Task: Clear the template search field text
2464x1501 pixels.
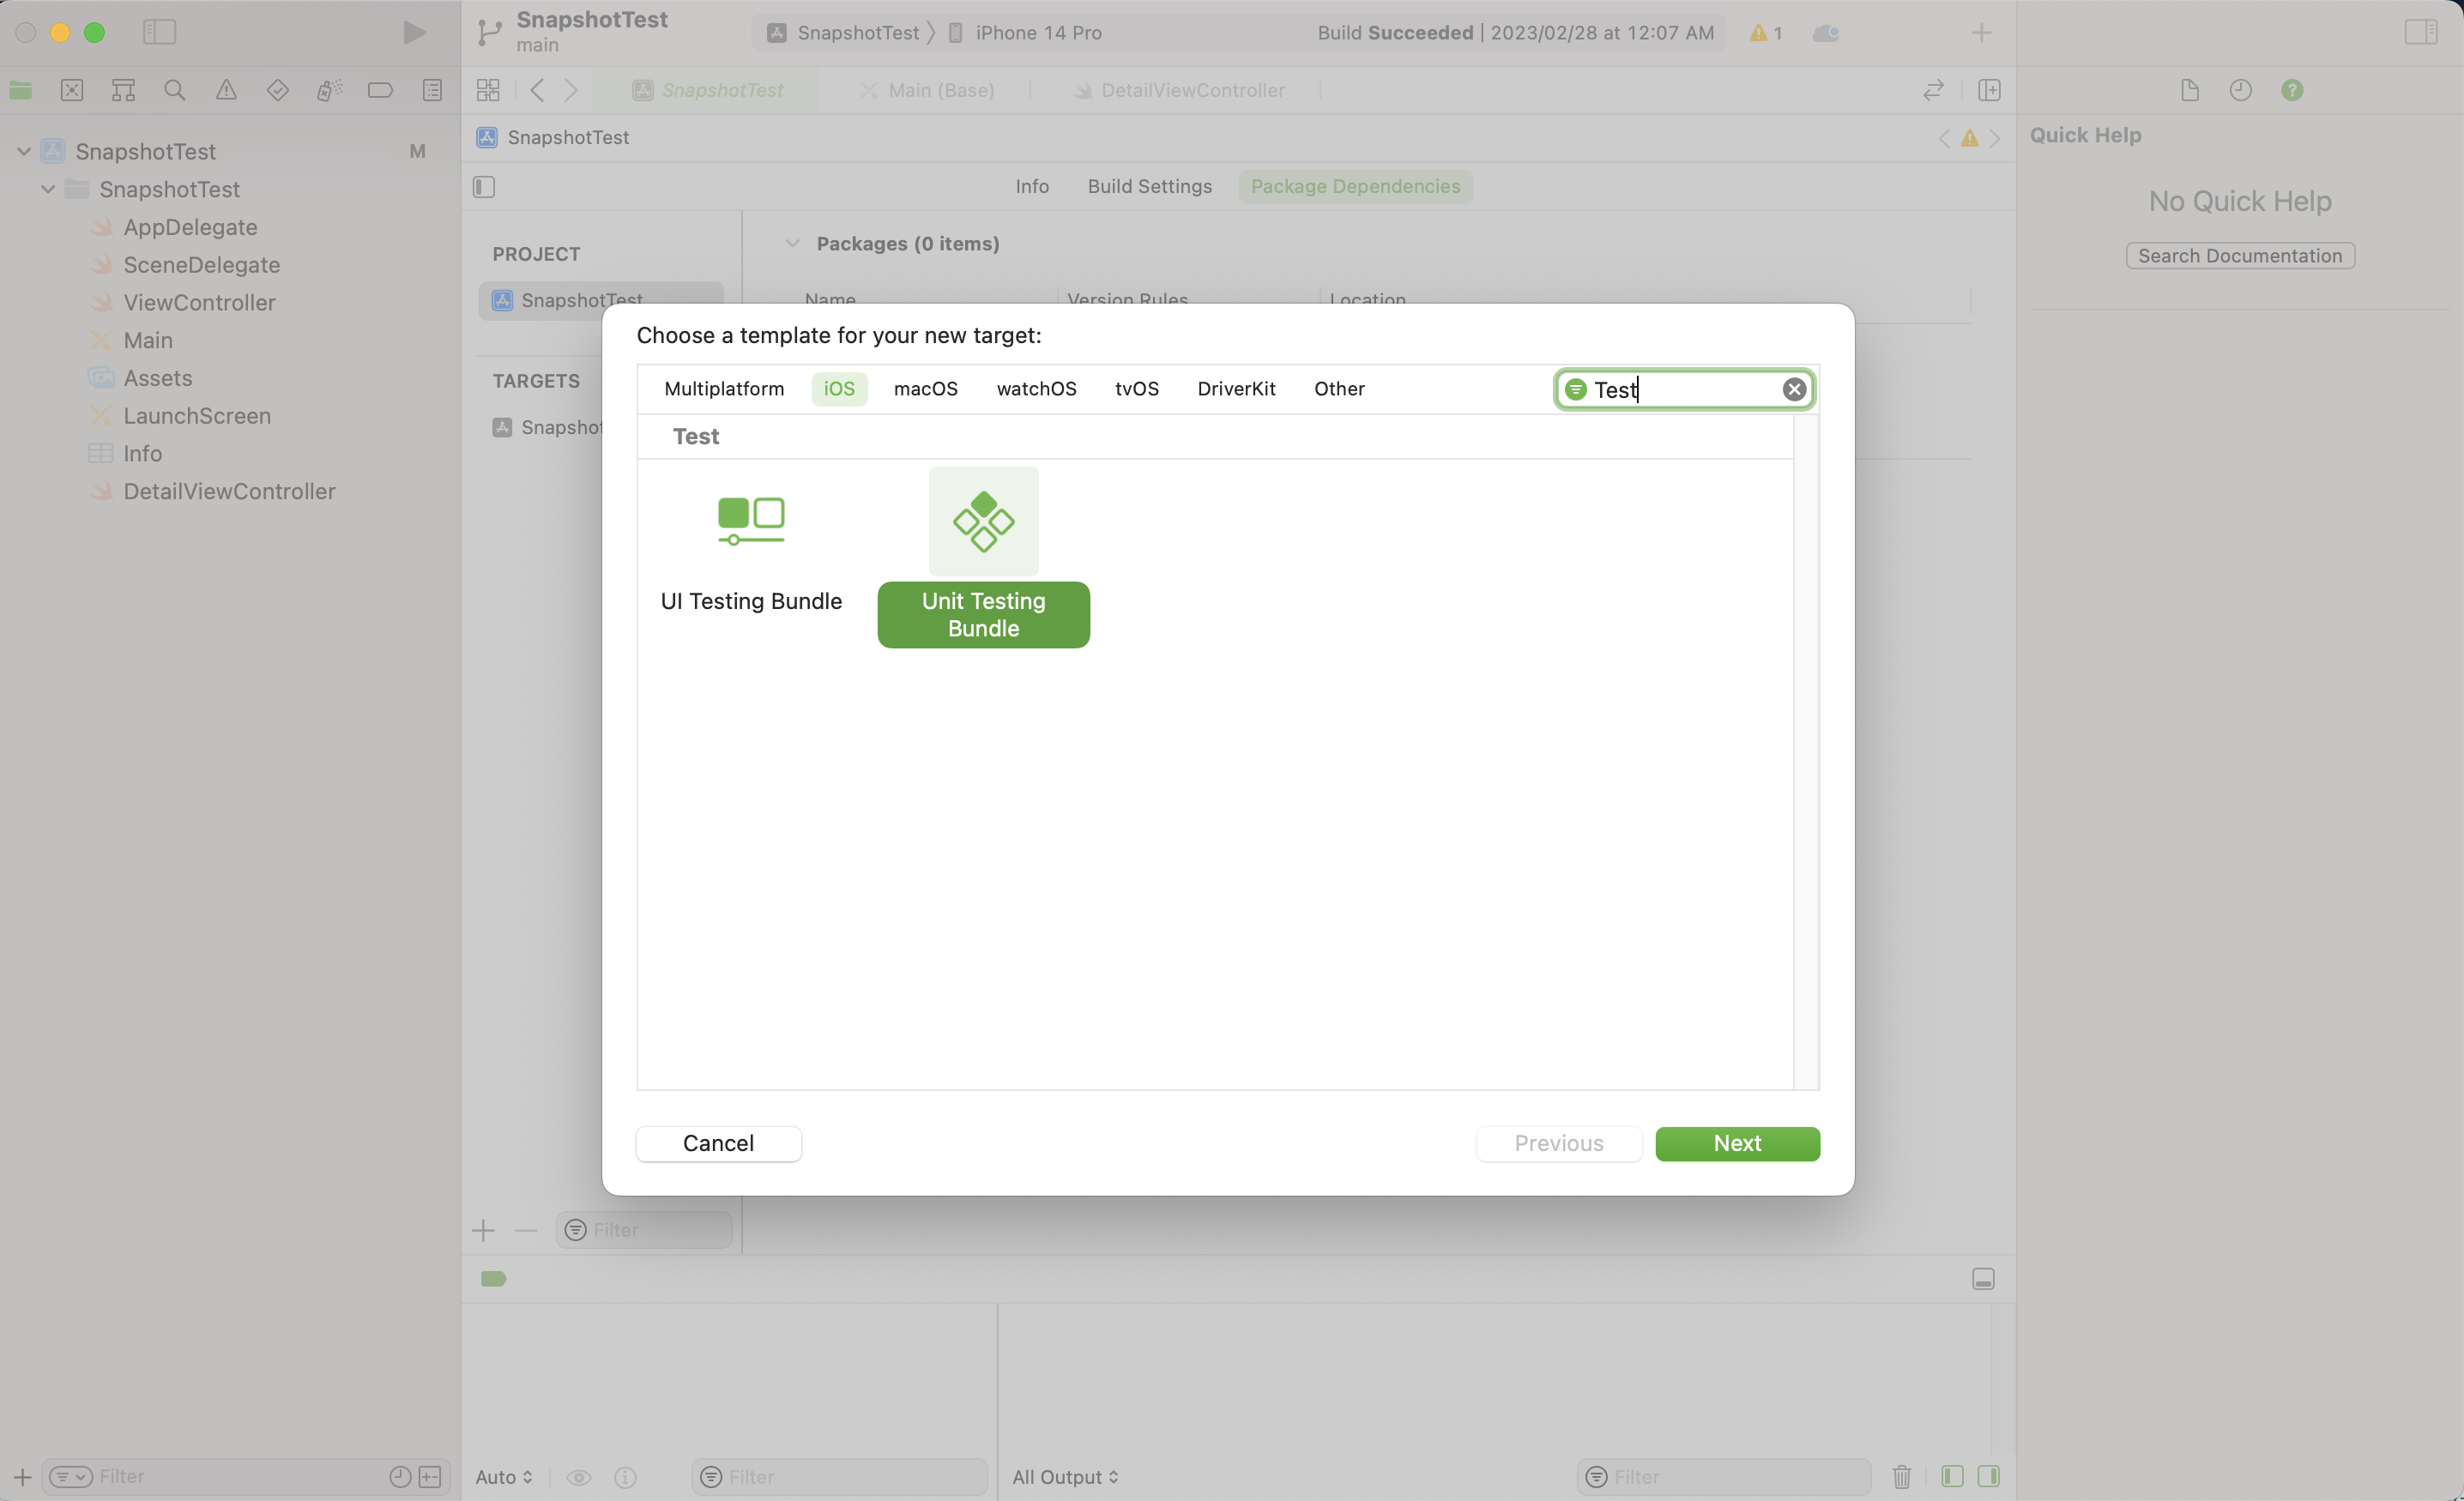Action: 1794,389
